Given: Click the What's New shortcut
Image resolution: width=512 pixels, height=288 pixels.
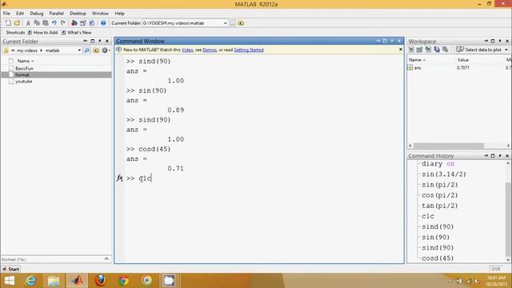Looking at the screenshot, I should [x=77, y=33].
